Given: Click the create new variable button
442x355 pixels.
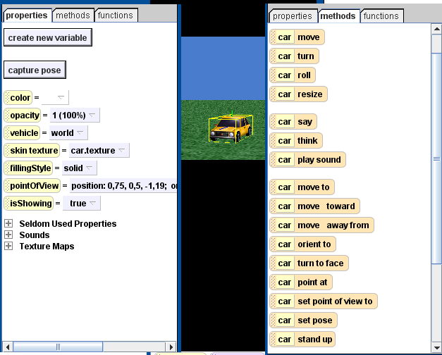Looking at the screenshot, I should tap(48, 38).
